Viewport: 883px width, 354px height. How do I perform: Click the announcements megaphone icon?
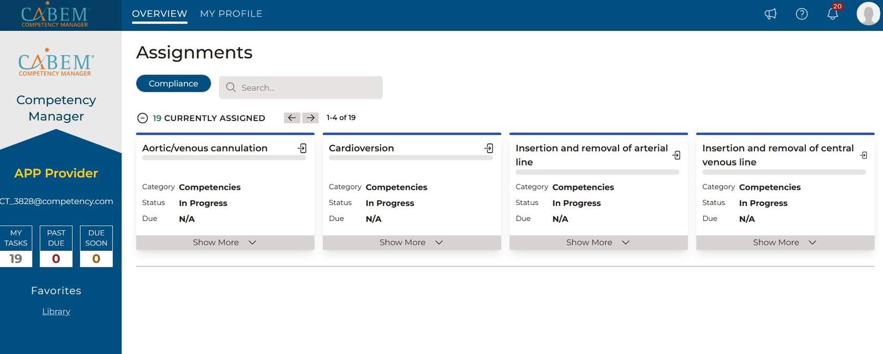[770, 14]
